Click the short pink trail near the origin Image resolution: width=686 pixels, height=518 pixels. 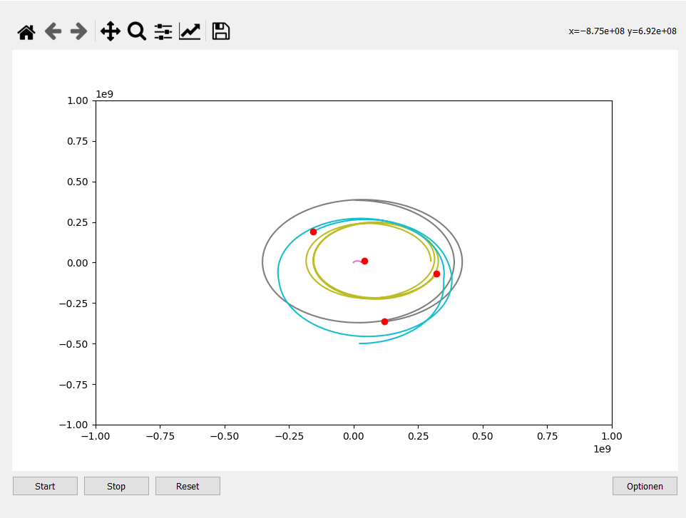point(357,261)
